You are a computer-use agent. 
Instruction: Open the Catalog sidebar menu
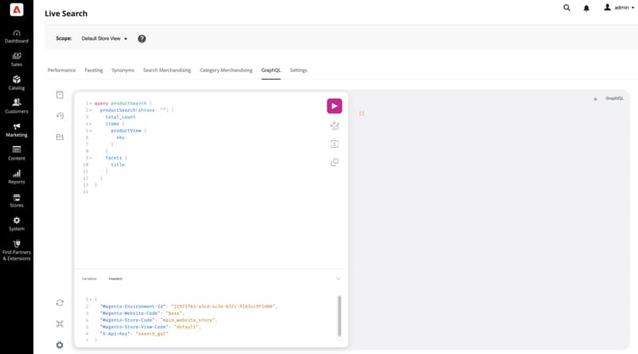pos(16,83)
